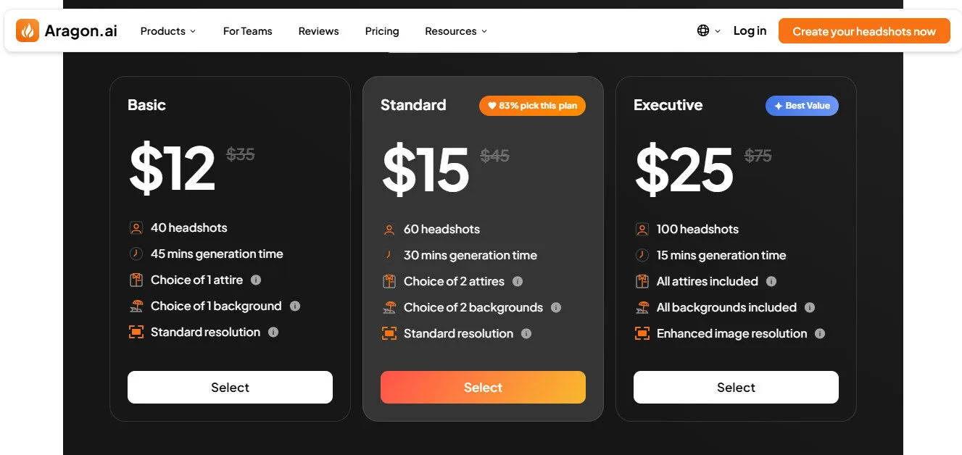Click the 83% pick this plan badge
The height and width of the screenshot is (455, 962).
(532, 106)
